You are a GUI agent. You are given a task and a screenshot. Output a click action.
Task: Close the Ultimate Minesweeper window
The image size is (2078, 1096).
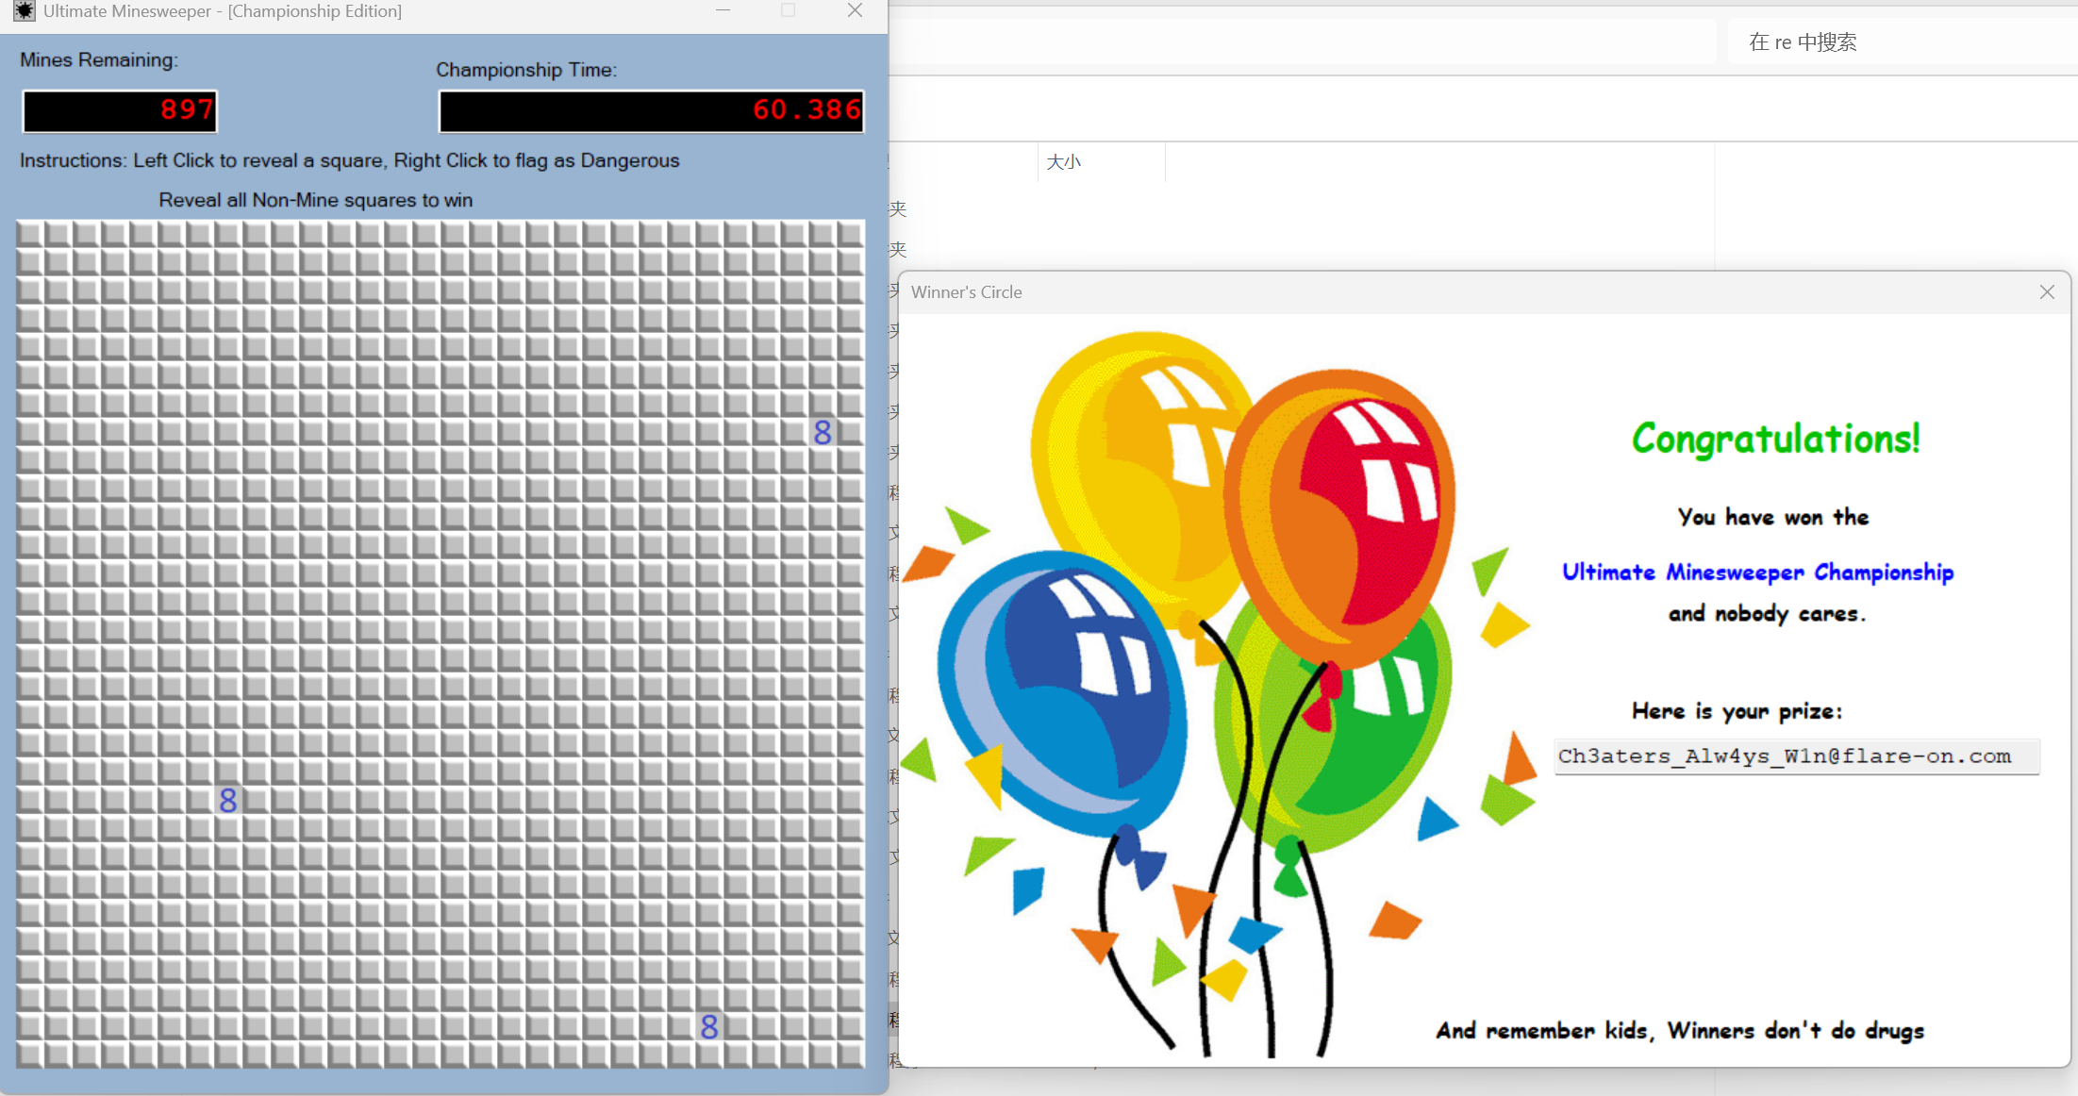(x=855, y=11)
